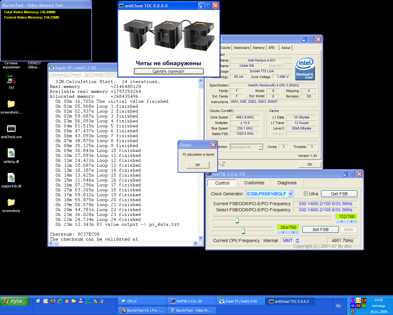
Task: Click the folder quick launch icon
Action: coord(74,301)
